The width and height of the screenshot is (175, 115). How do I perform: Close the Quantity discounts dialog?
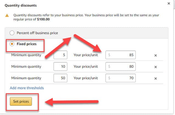pyautogui.click(x=169, y=3)
